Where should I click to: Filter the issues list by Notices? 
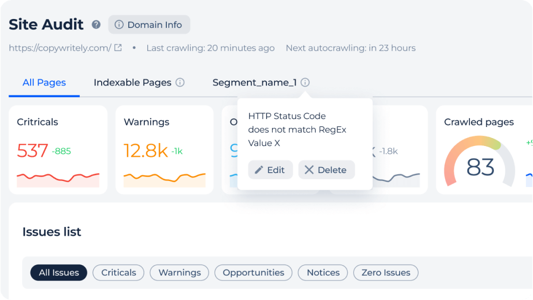(x=323, y=272)
